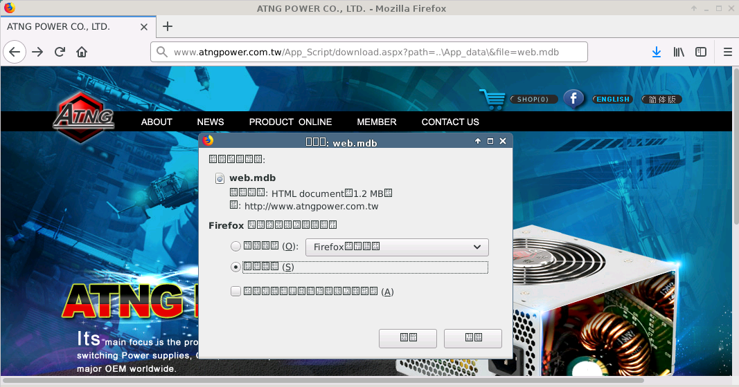Click the horizontal scrollbar at page bottom
Image resolution: width=739 pixels, height=387 pixels.
pos(323,380)
